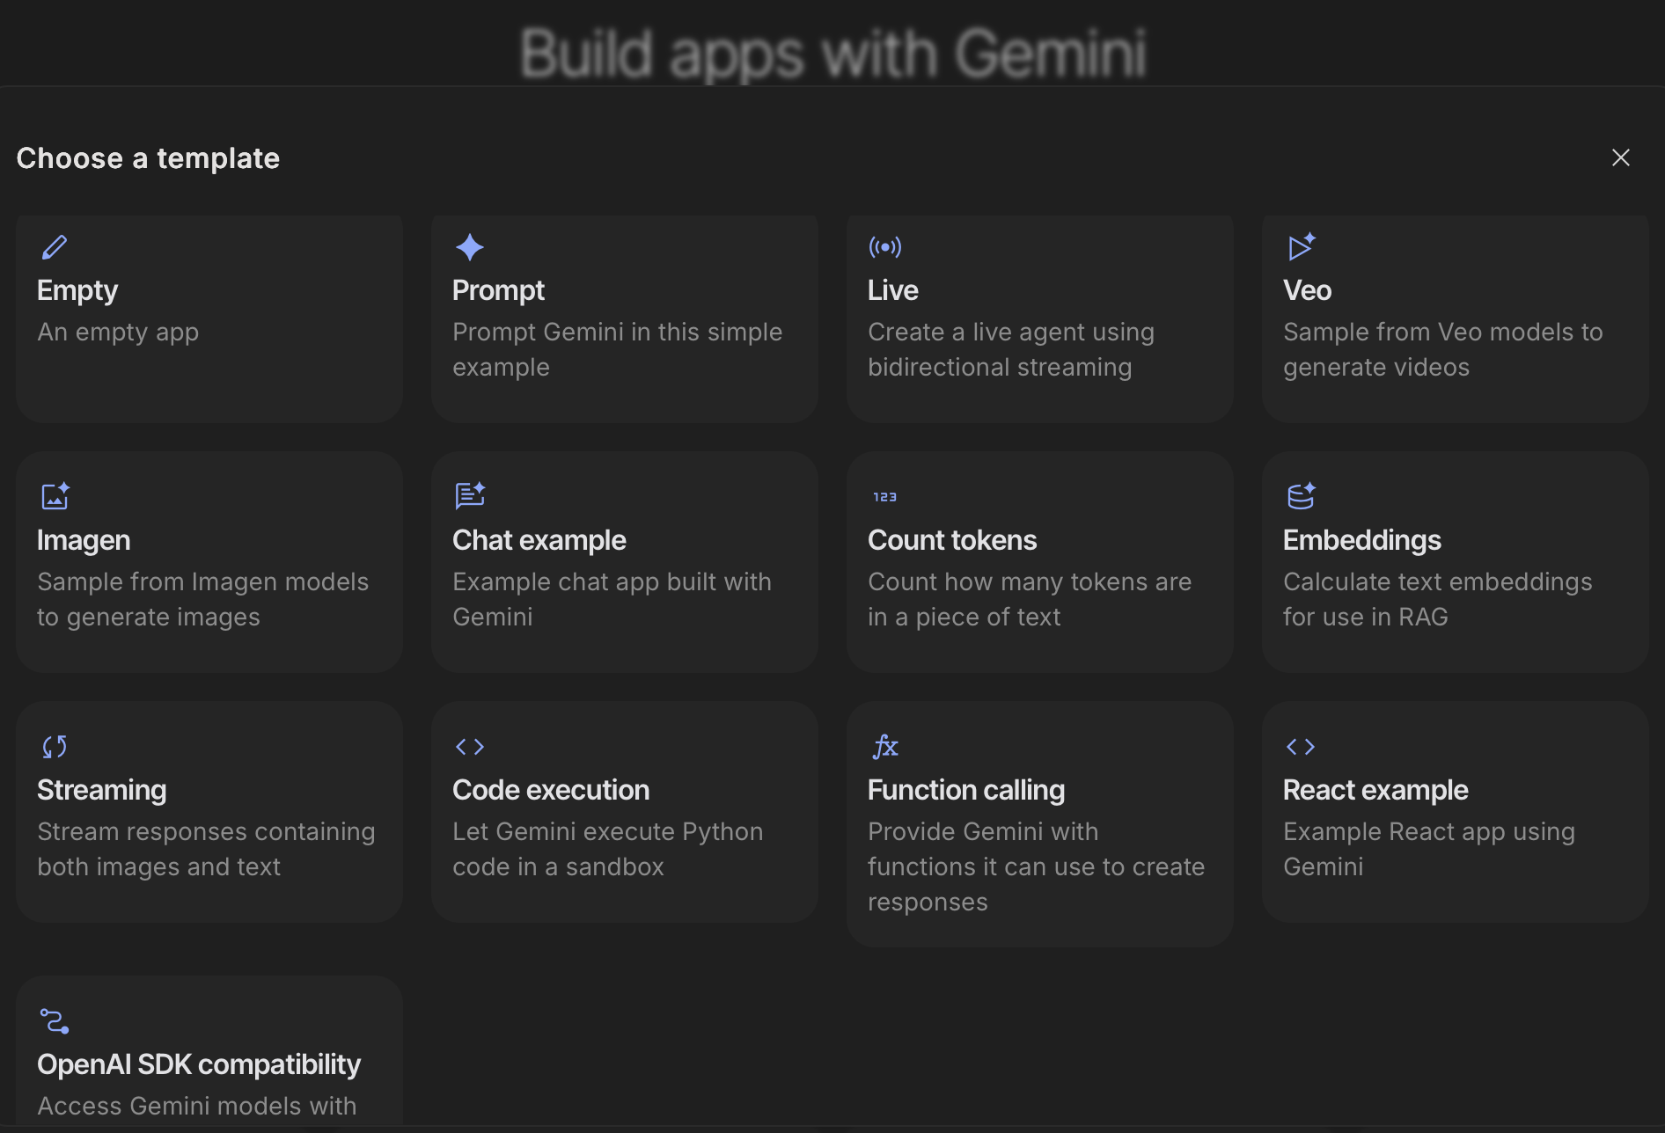The height and width of the screenshot is (1133, 1665).
Task: Click the Code execution brackets icon
Action: (469, 746)
